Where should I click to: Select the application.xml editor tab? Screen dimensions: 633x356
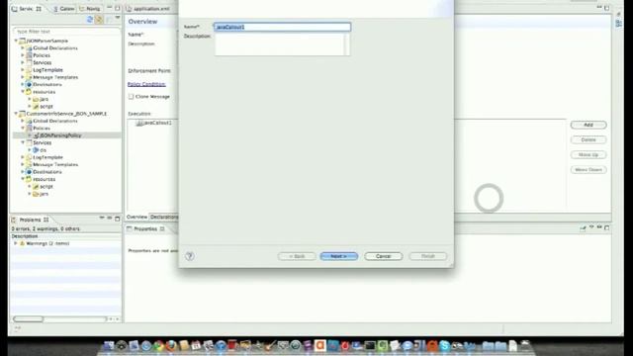tap(148, 9)
